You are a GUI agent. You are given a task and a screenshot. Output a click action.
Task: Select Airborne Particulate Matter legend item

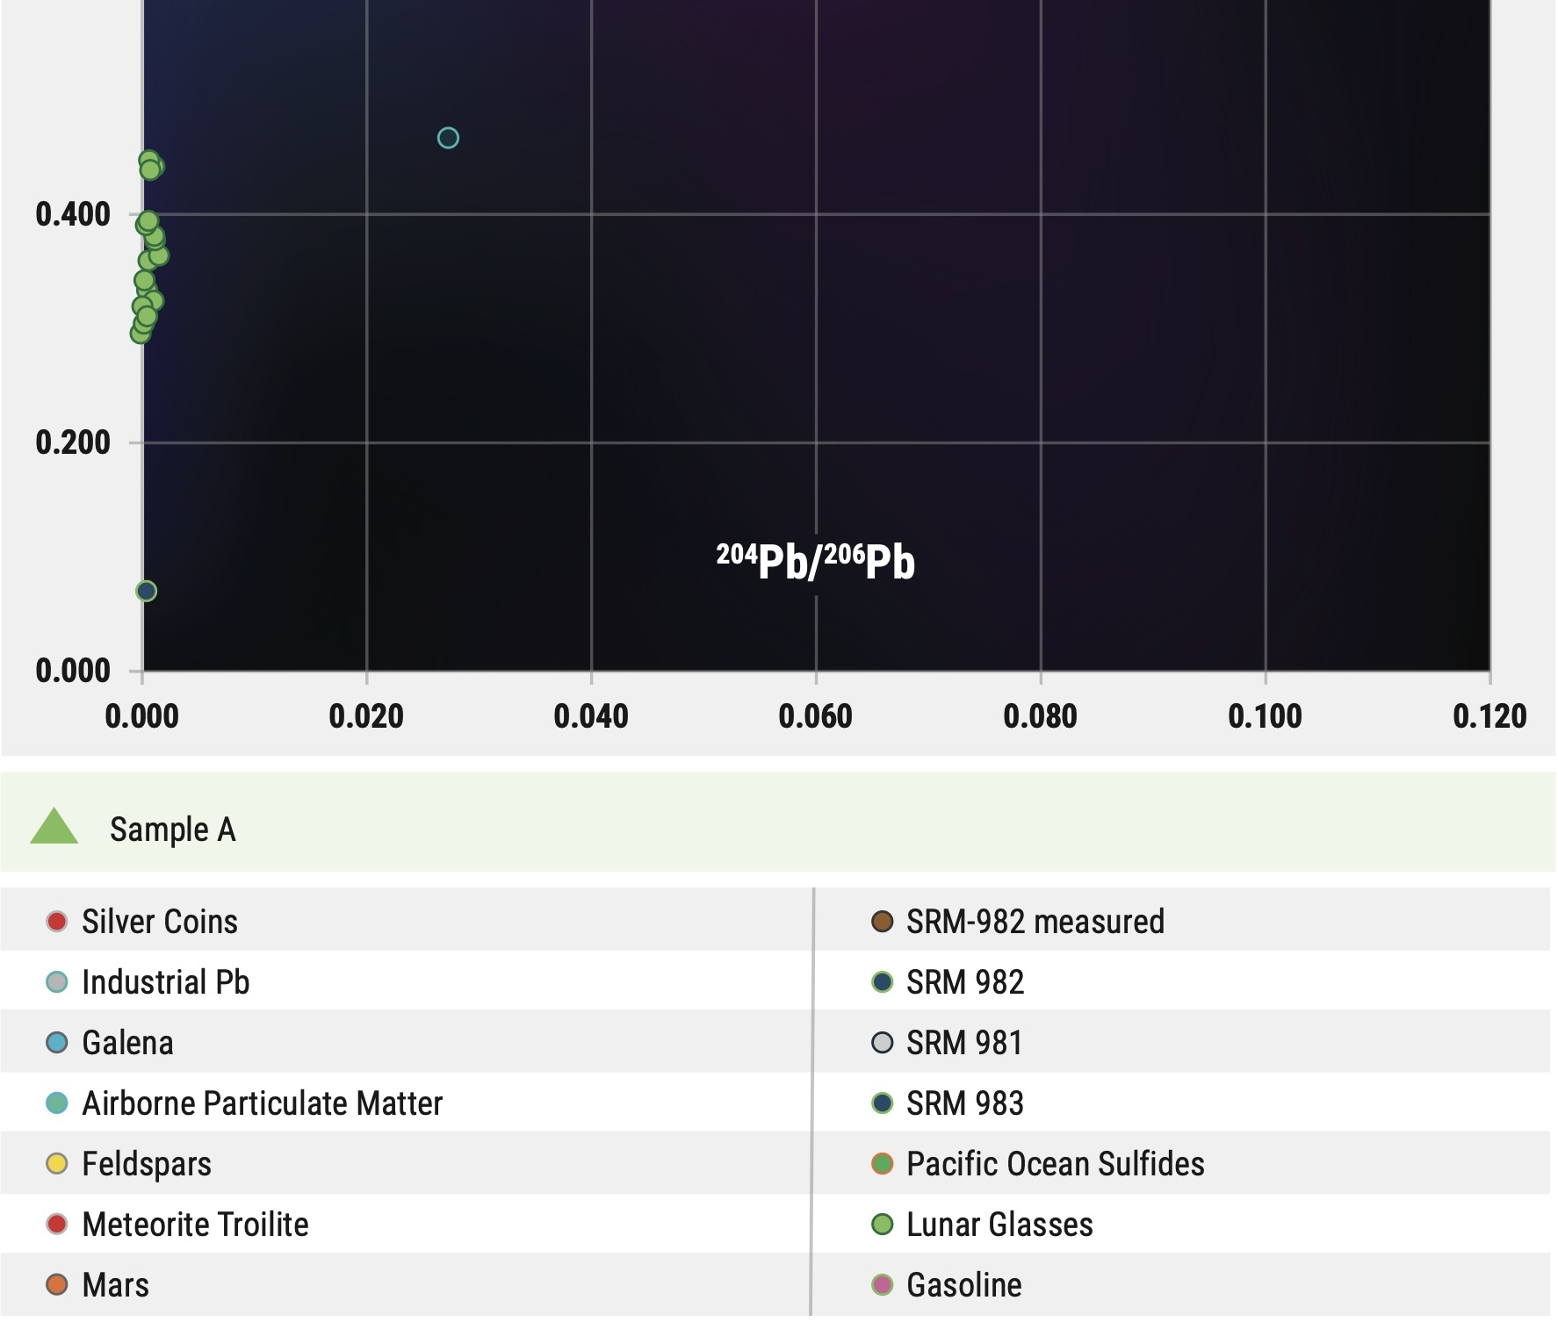tap(262, 1103)
